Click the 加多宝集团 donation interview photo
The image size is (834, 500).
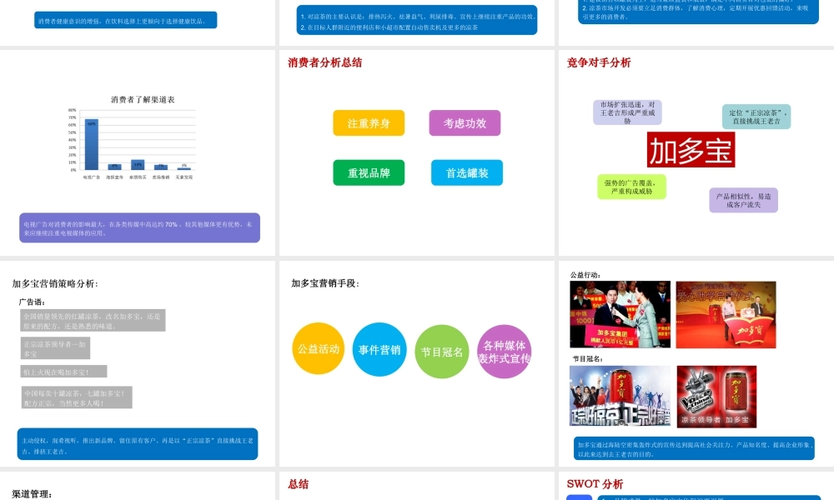click(x=620, y=314)
